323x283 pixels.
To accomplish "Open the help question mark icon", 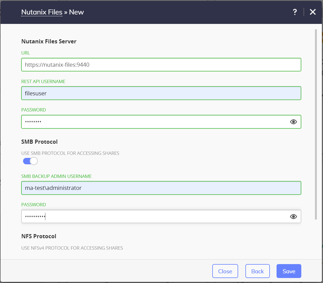I will 295,12.
